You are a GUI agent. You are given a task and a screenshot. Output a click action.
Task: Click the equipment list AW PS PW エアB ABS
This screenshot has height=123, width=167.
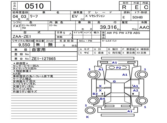pos(123,33)
